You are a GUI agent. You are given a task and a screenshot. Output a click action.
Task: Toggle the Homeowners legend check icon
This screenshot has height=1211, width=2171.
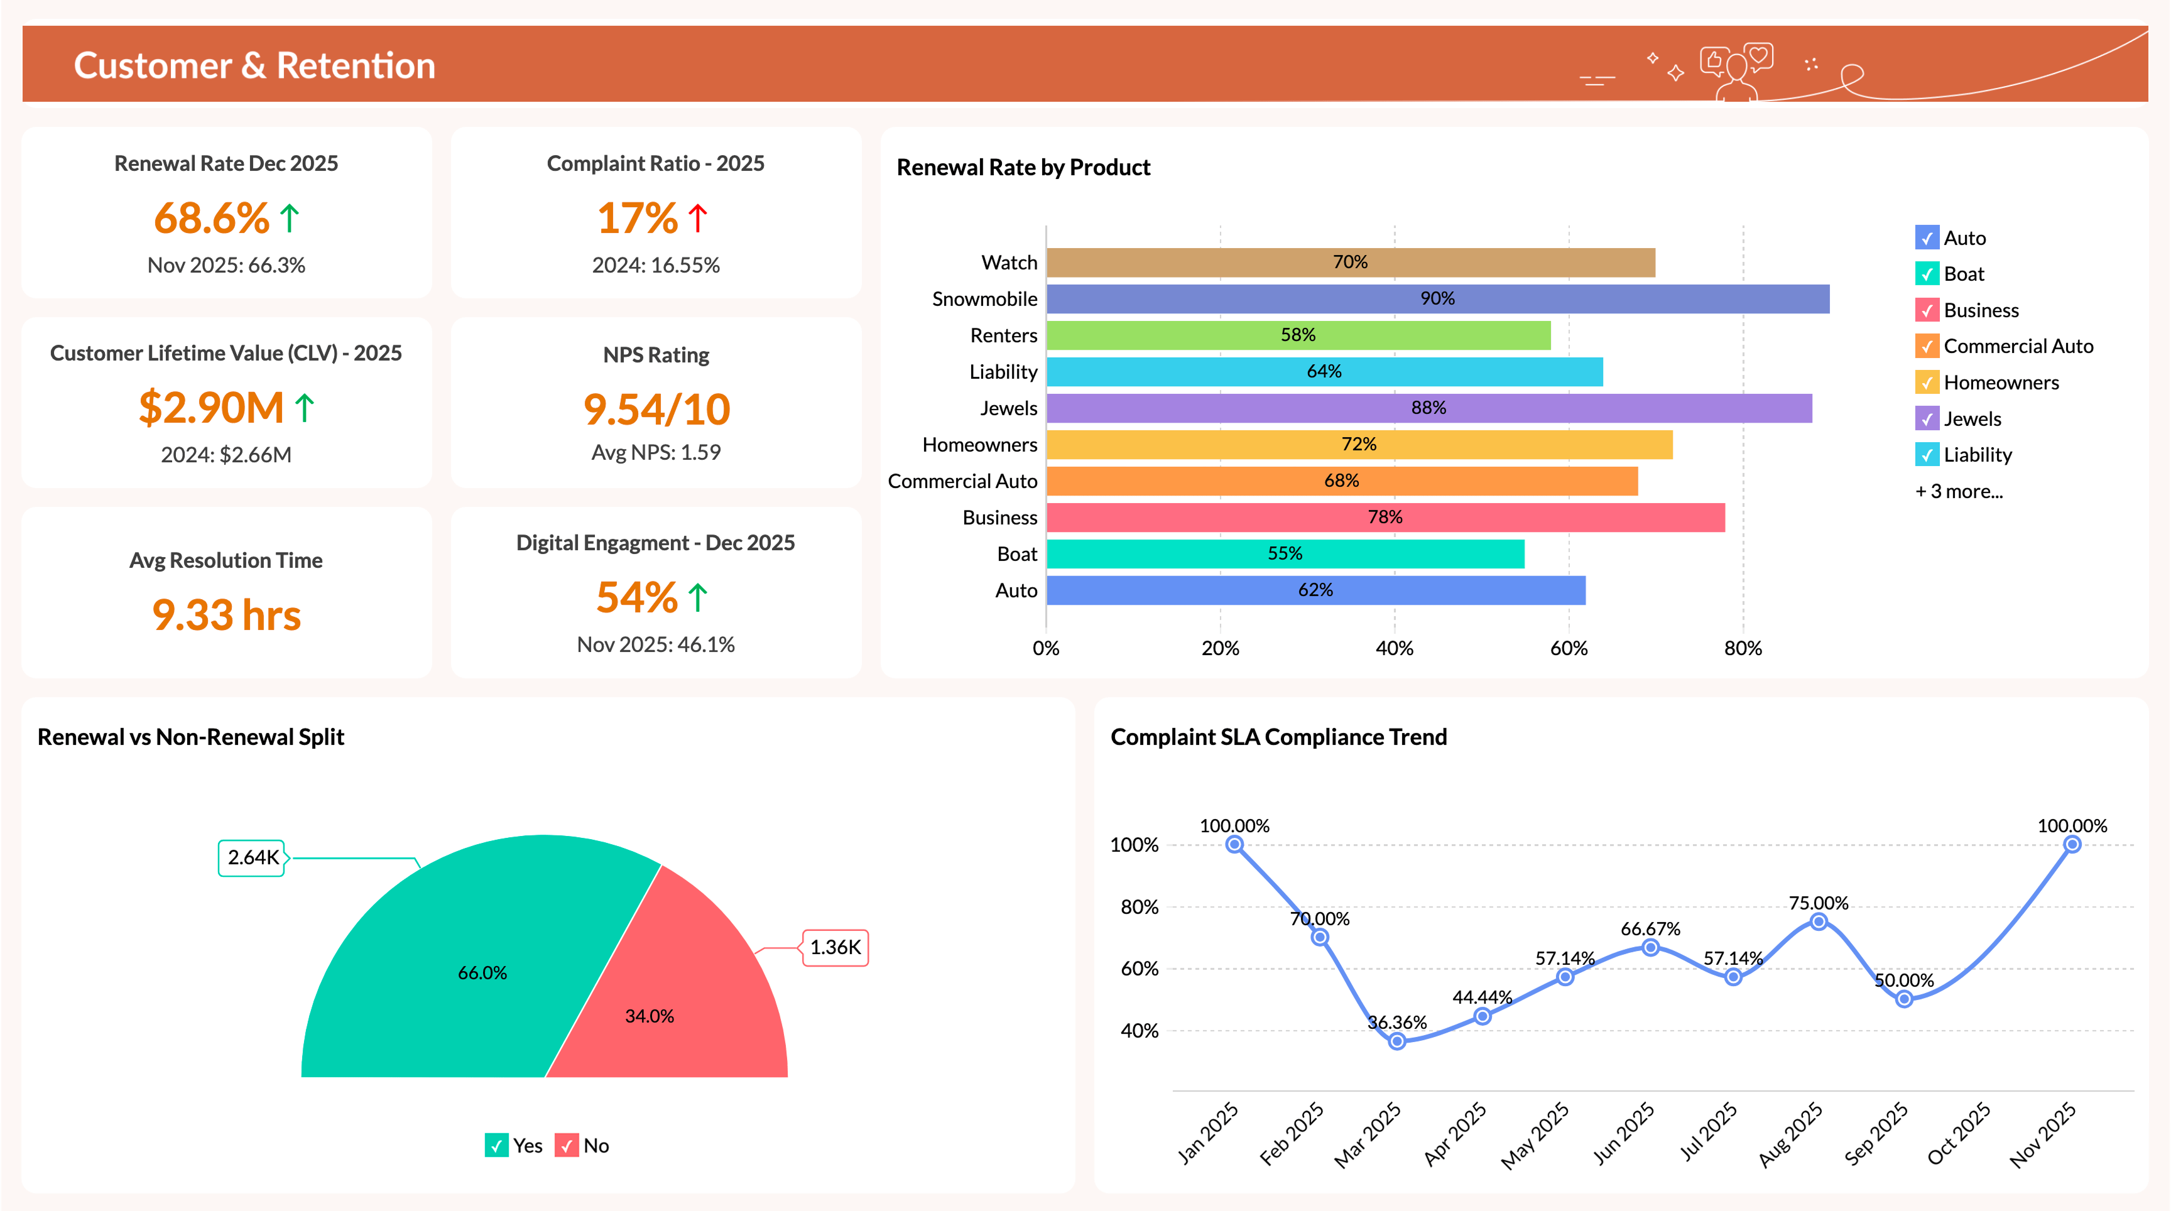(1927, 382)
